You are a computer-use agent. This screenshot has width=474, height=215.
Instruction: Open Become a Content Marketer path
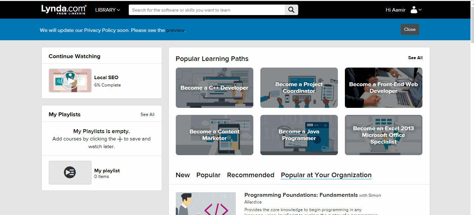click(214, 135)
